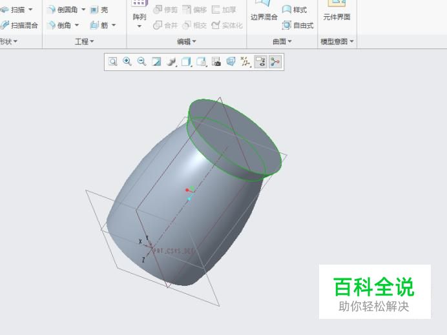Click the Zoom Out magnifier icon

[142, 61]
